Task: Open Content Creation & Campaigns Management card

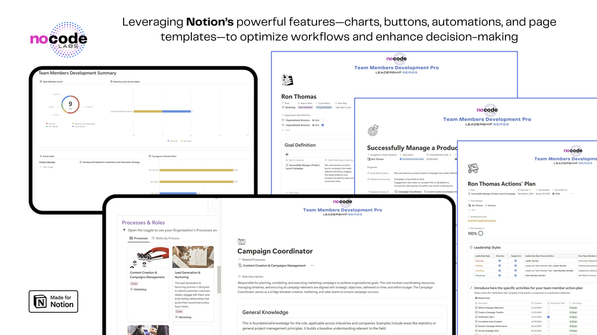Action: point(148,284)
